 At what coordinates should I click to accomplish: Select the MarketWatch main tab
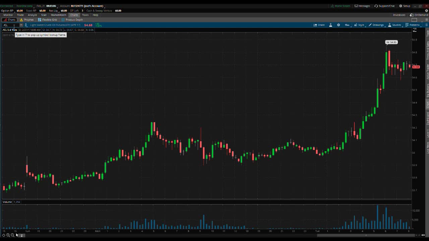[59, 15]
